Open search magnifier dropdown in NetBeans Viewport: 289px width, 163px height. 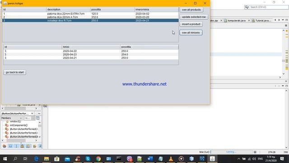pos(247,7)
